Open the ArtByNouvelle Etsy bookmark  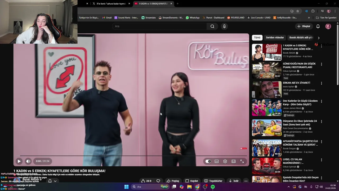point(285,18)
